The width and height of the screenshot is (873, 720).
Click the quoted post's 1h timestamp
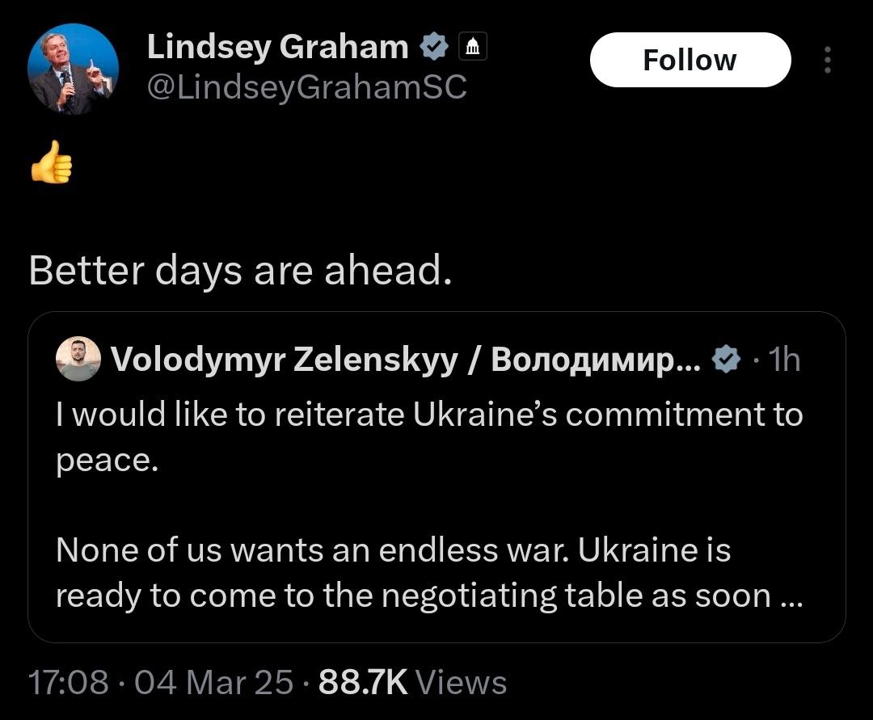[x=784, y=360]
